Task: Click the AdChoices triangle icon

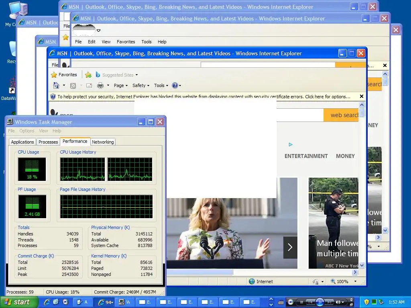Action: [x=291, y=144]
